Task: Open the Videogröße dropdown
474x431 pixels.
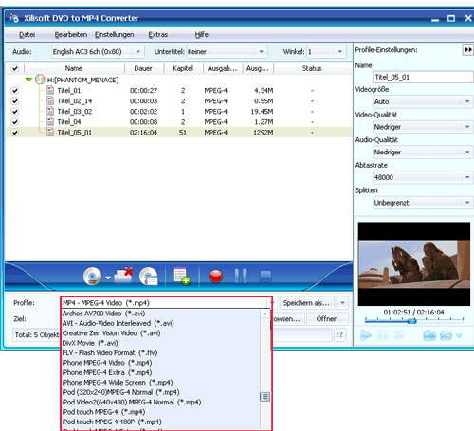Action: coord(467,101)
